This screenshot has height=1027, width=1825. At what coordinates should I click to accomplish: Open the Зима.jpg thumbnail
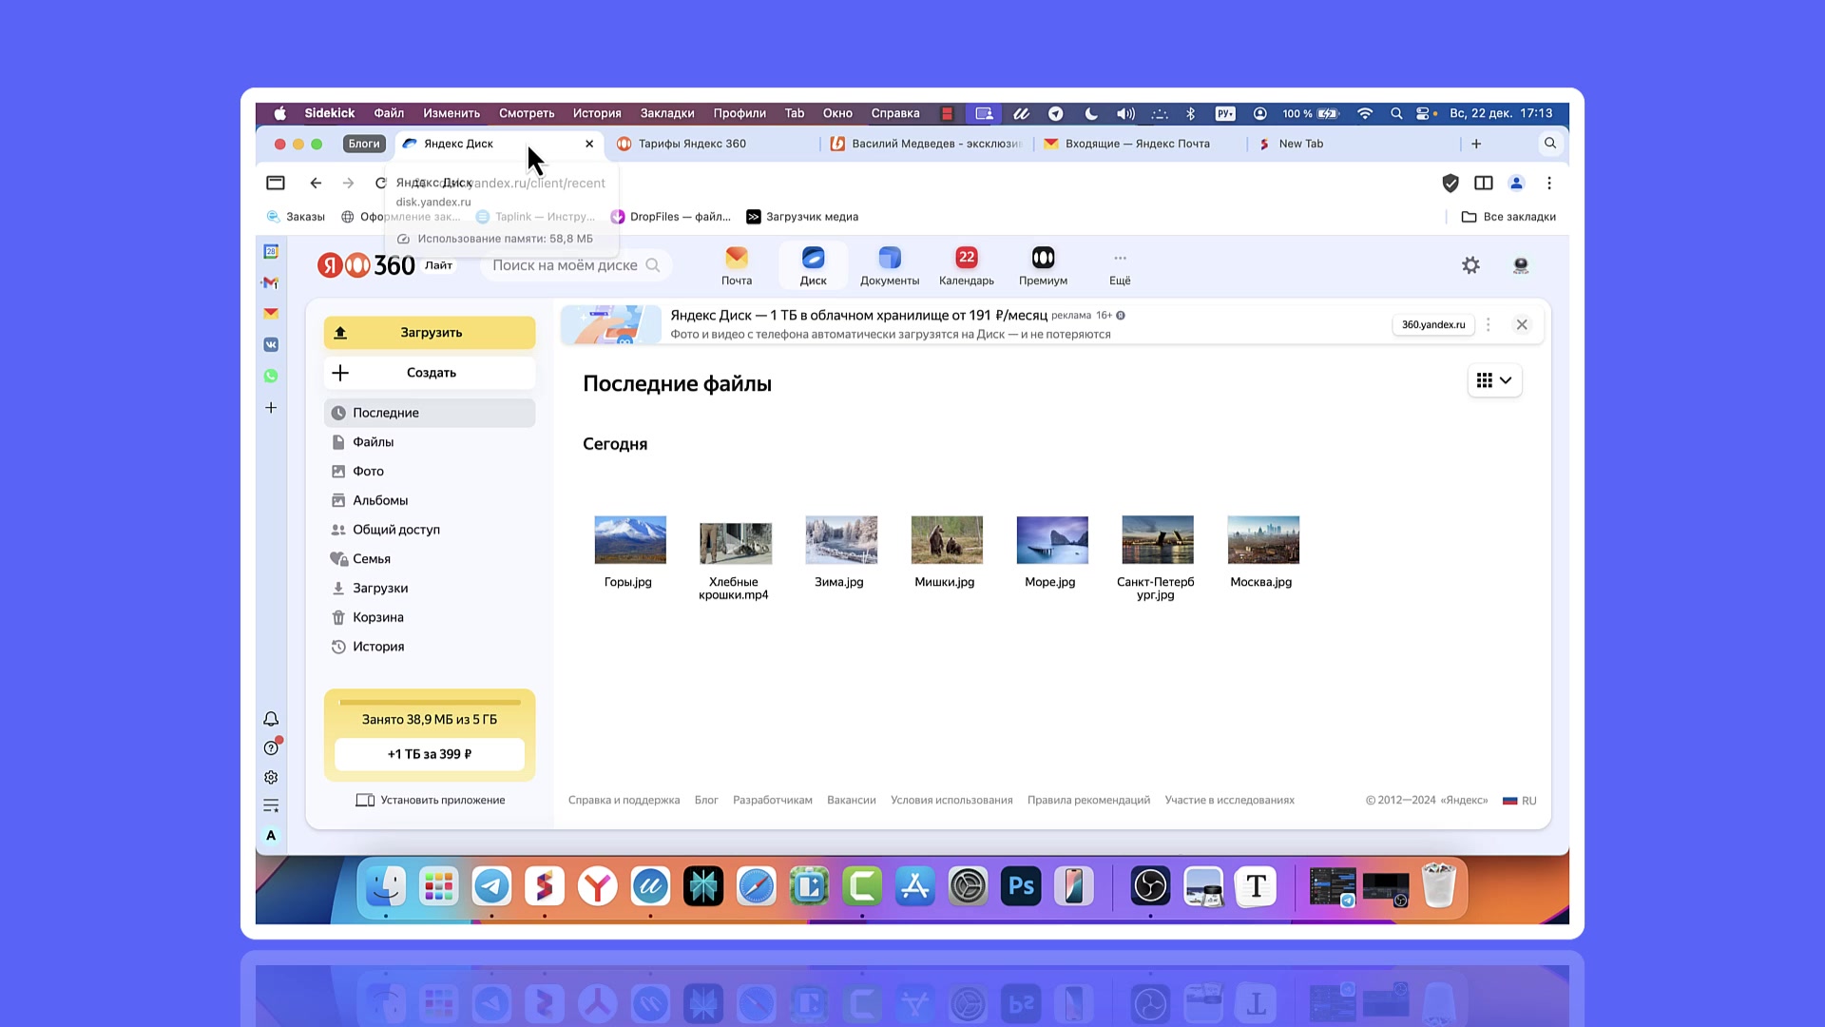(x=840, y=539)
